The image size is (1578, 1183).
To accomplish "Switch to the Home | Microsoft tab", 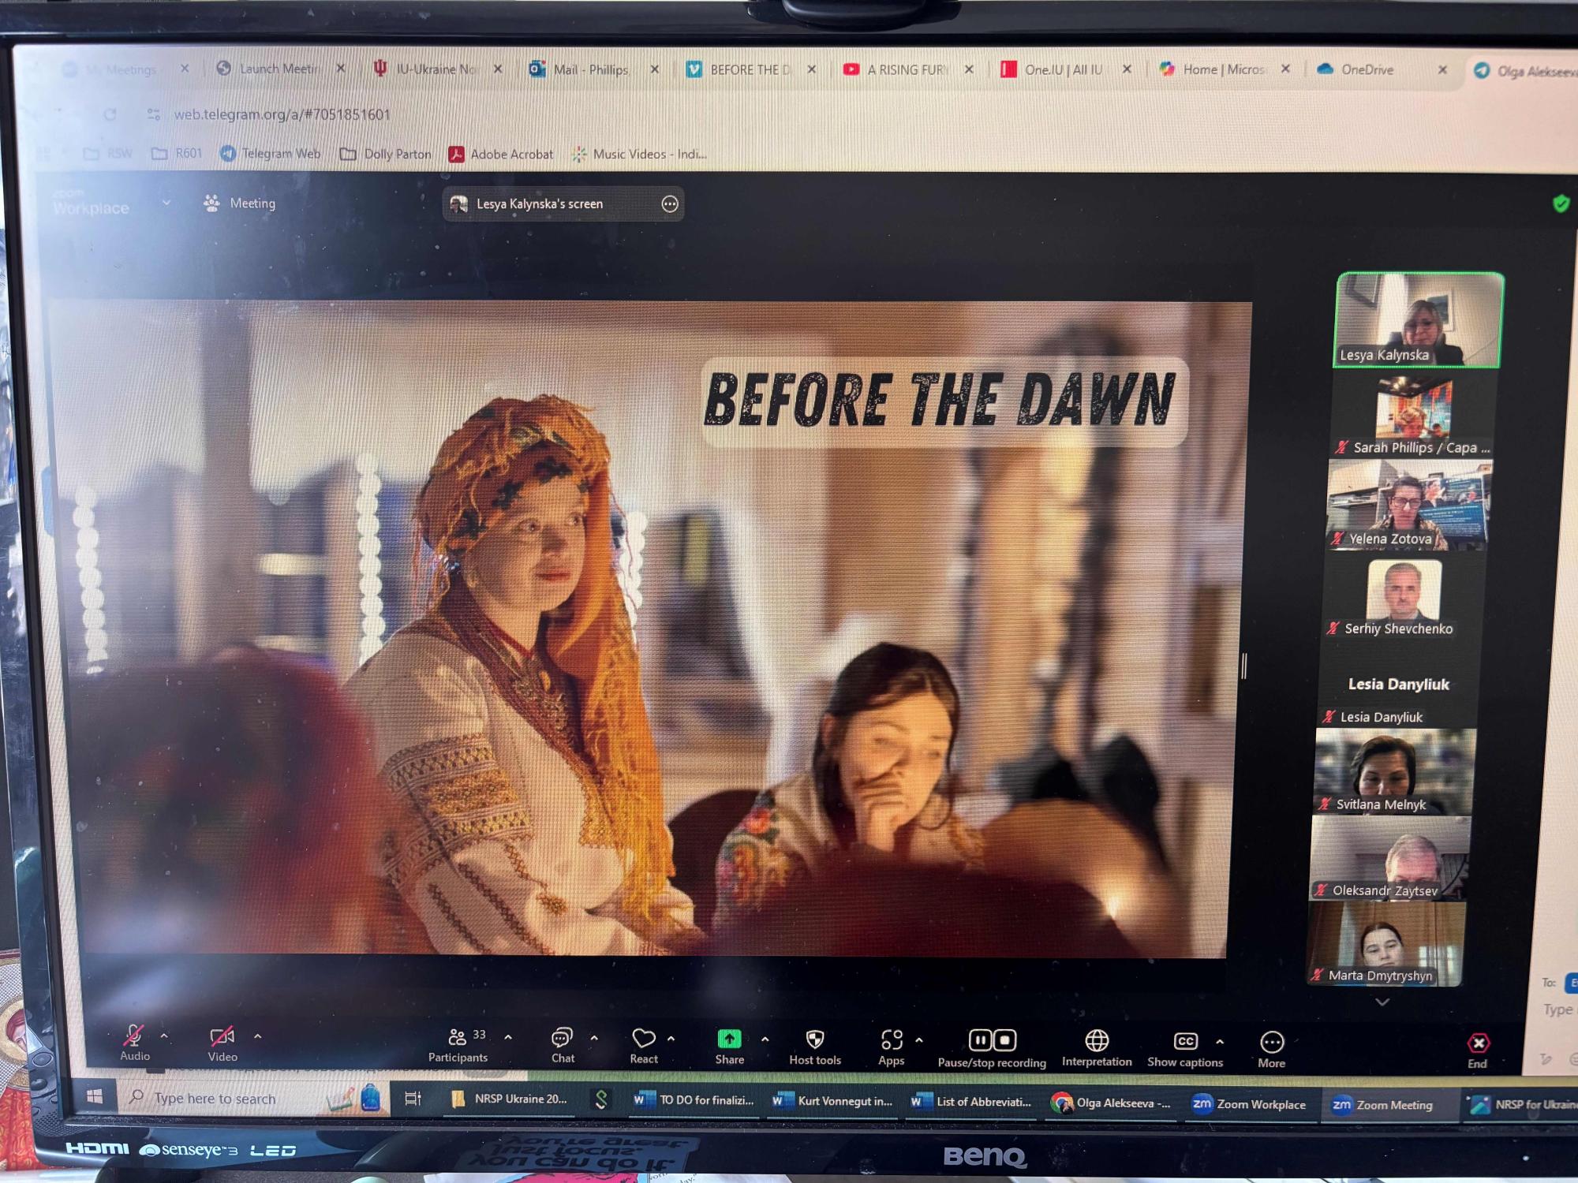I will (x=1224, y=69).
